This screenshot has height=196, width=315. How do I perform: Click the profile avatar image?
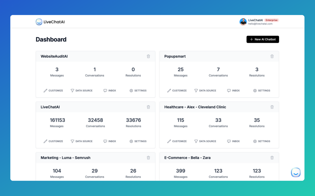click(x=243, y=22)
